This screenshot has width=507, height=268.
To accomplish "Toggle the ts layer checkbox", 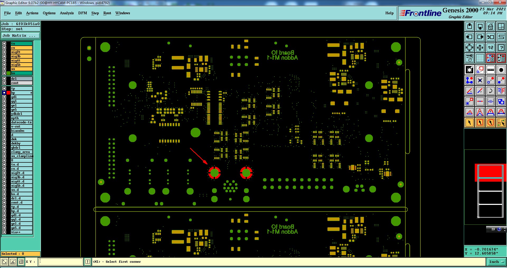I will coord(4,44).
